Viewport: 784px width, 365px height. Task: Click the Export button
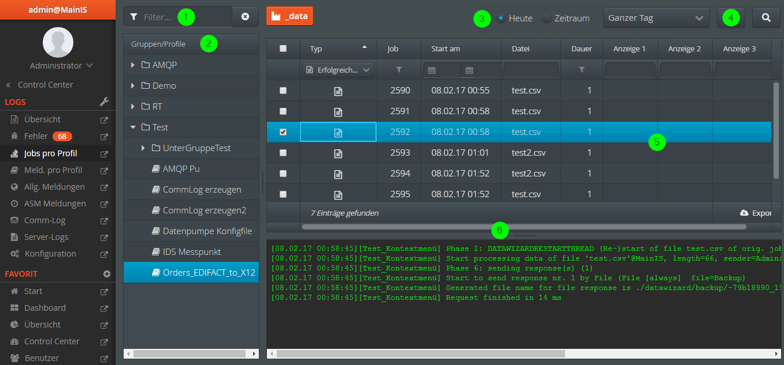756,213
